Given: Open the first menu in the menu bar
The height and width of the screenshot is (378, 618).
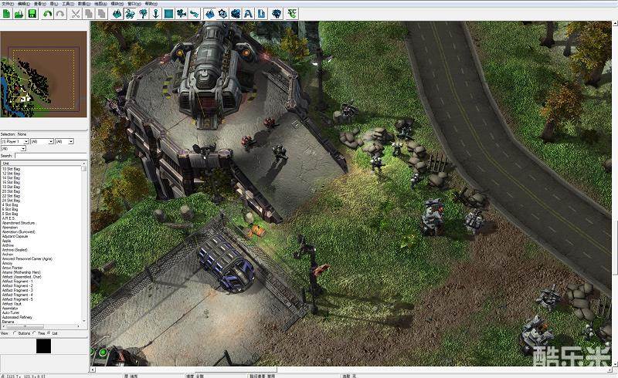Looking at the screenshot, I should click(6, 3).
